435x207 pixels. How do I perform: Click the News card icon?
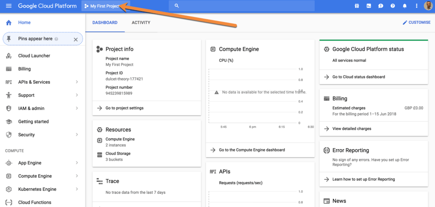(327, 201)
